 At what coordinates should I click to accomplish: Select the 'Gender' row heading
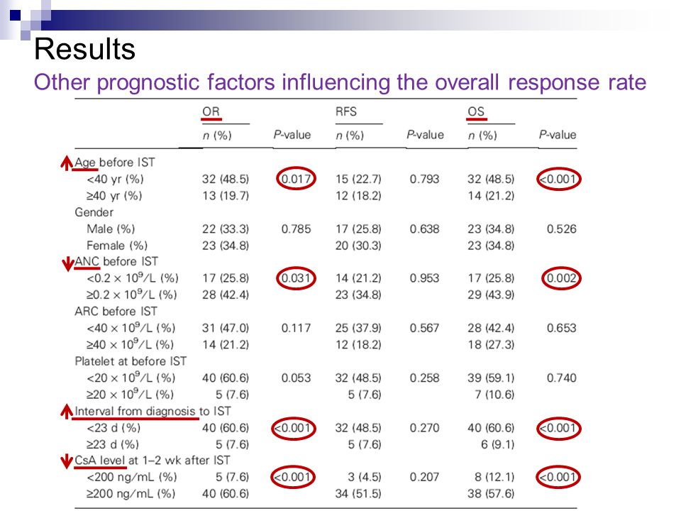[x=94, y=212]
